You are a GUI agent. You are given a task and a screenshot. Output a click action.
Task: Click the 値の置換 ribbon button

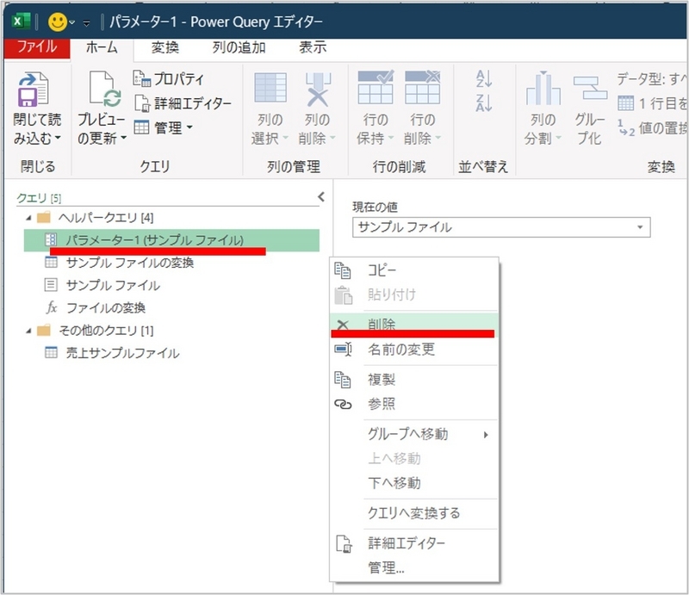652,128
